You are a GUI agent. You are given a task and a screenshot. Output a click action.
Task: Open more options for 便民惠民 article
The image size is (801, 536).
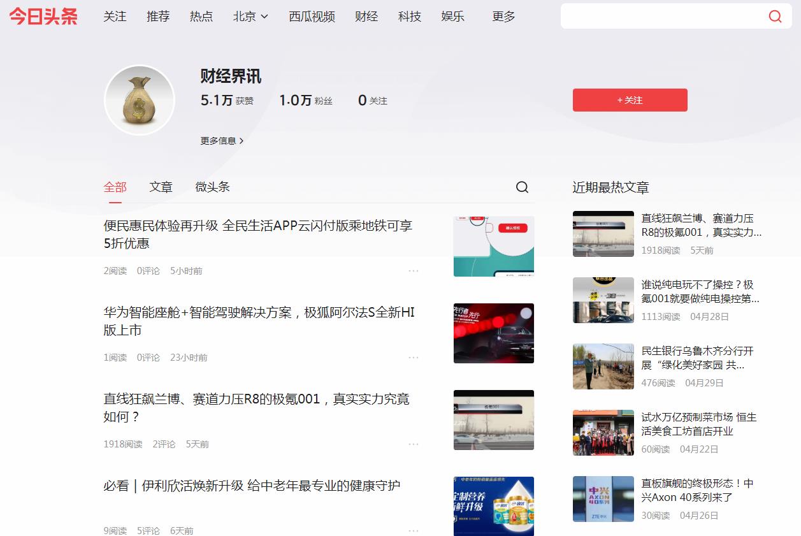pos(414,271)
